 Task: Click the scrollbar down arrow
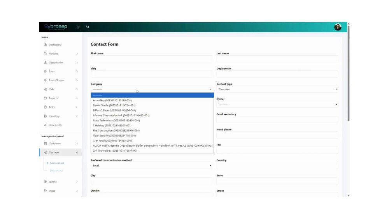point(349,195)
